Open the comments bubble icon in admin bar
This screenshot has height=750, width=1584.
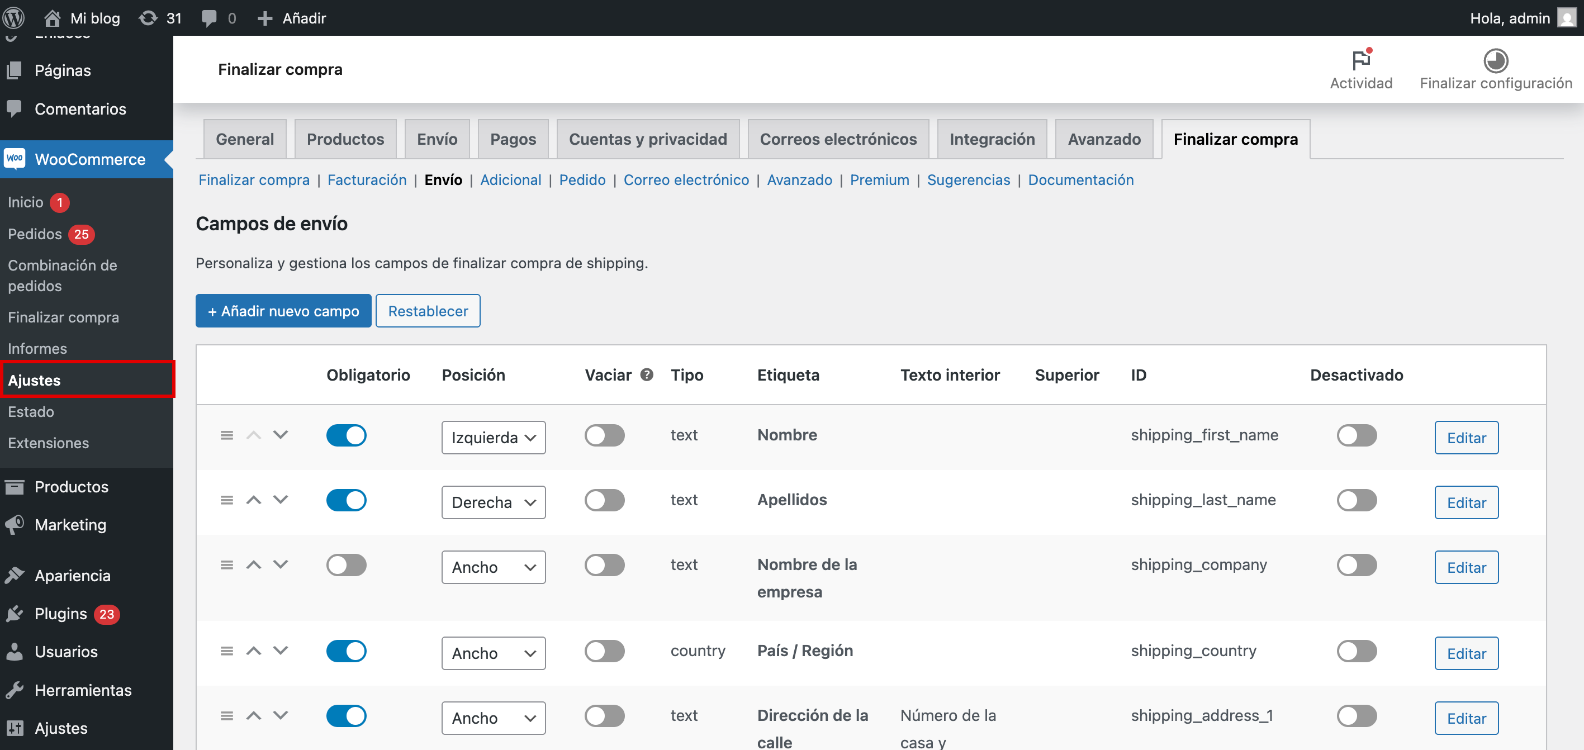[209, 18]
